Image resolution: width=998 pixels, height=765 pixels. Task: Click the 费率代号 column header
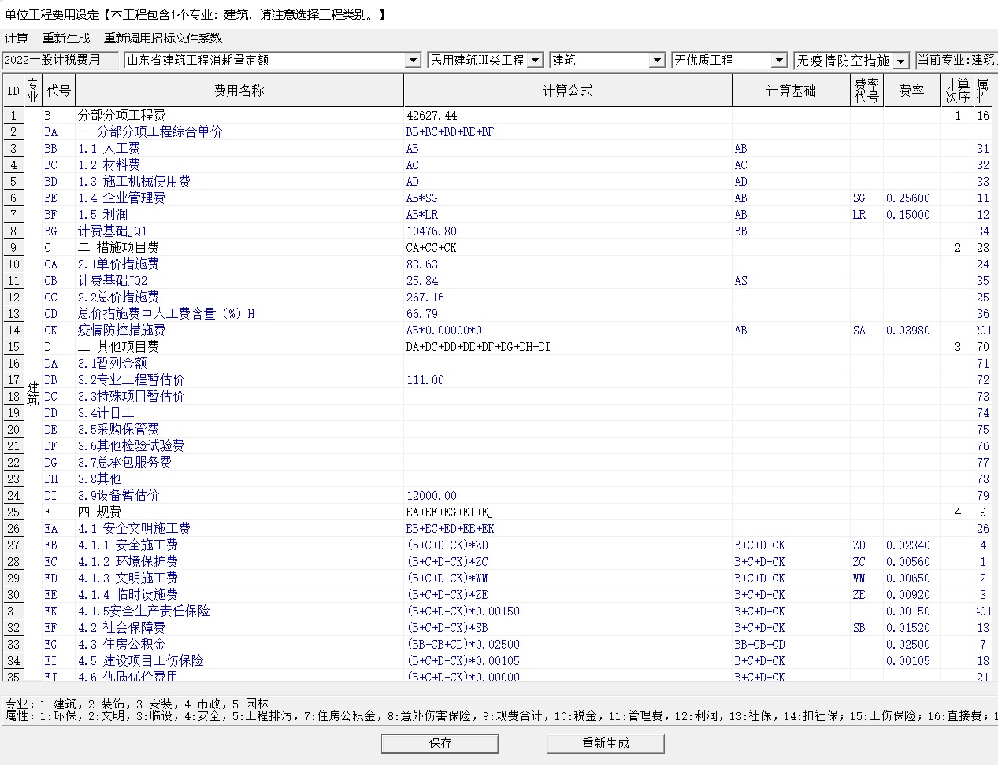[x=867, y=91]
